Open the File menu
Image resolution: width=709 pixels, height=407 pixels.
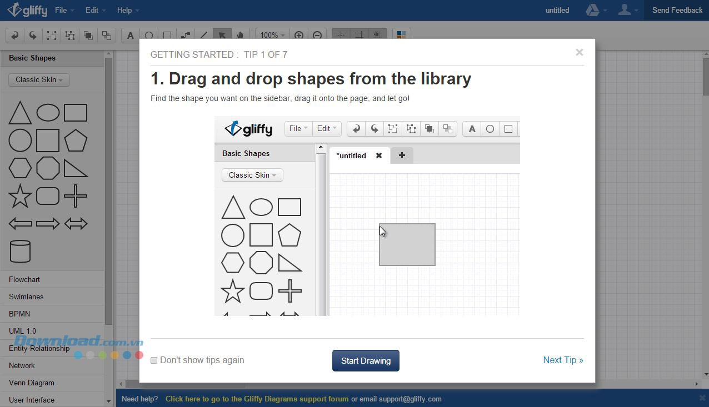62,10
